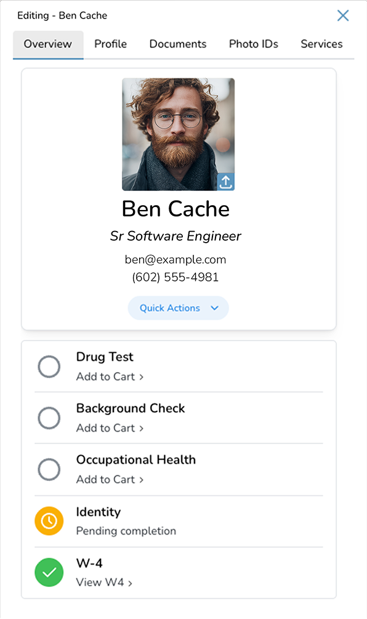Click Ben's email address
This screenshot has width=367, height=619.
[175, 259]
